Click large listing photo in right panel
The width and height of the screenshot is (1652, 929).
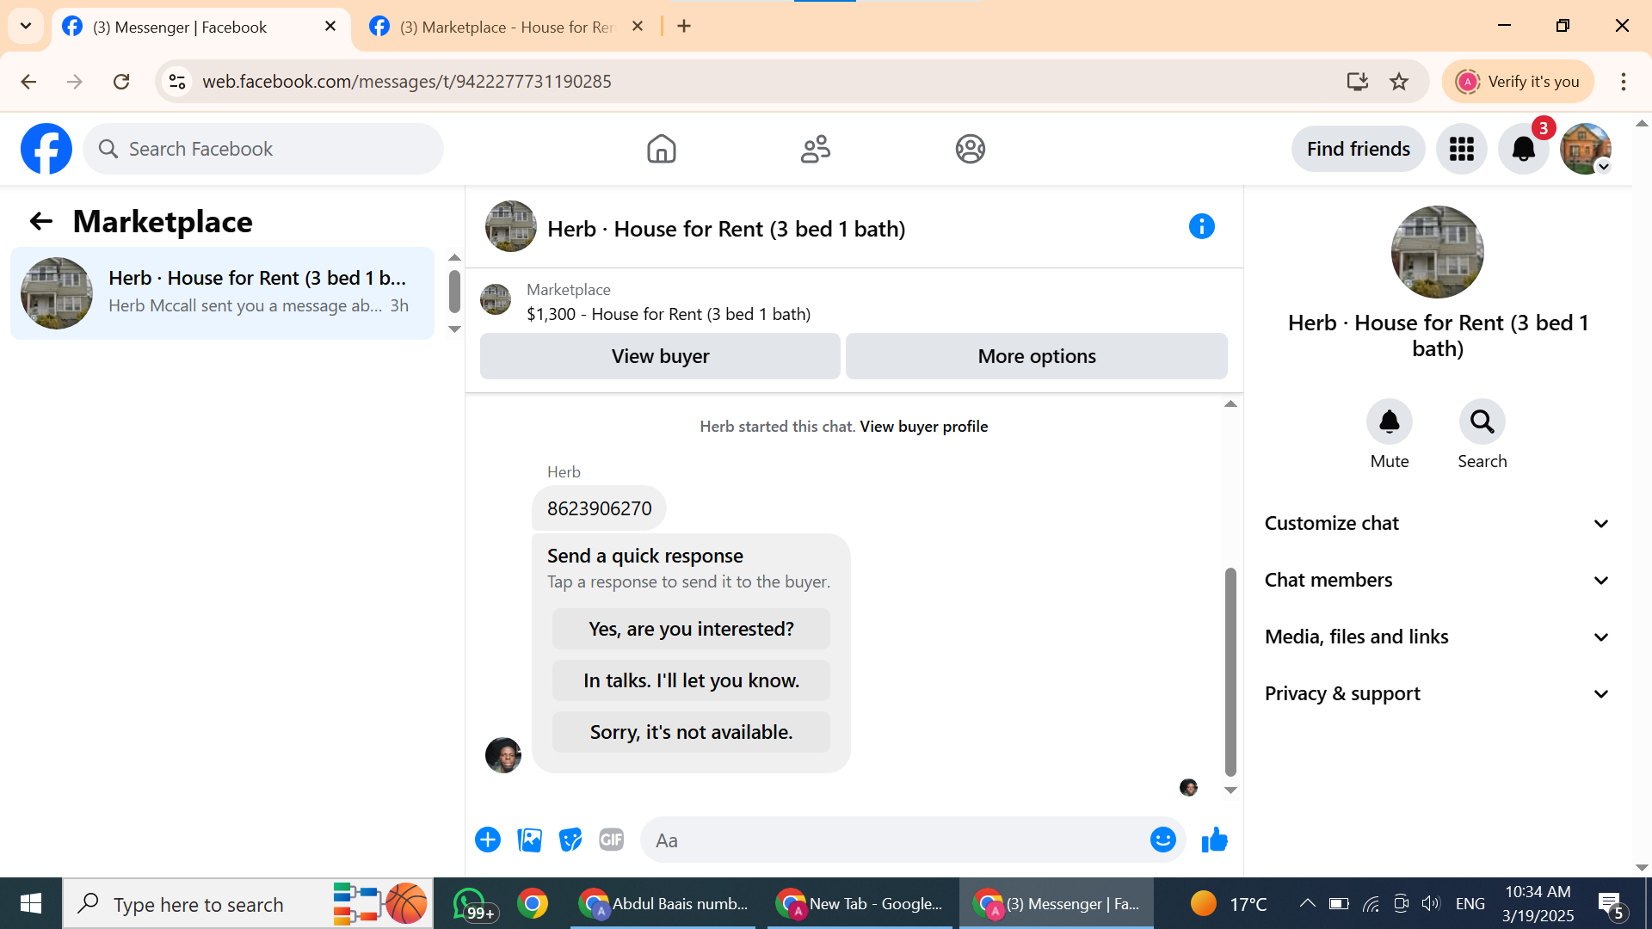(1437, 252)
